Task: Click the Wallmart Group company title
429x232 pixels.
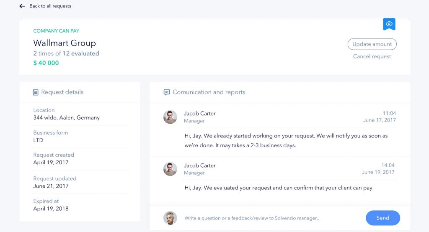Action: tap(65, 43)
